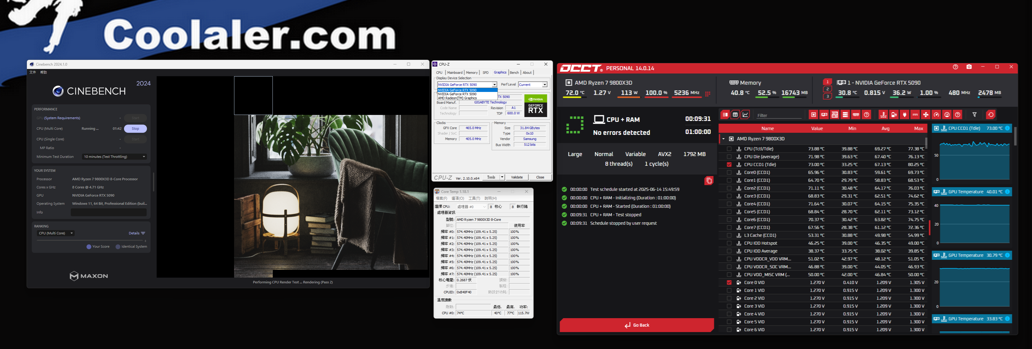Toggle OCCT current sensor filter icon

tap(915, 115)
